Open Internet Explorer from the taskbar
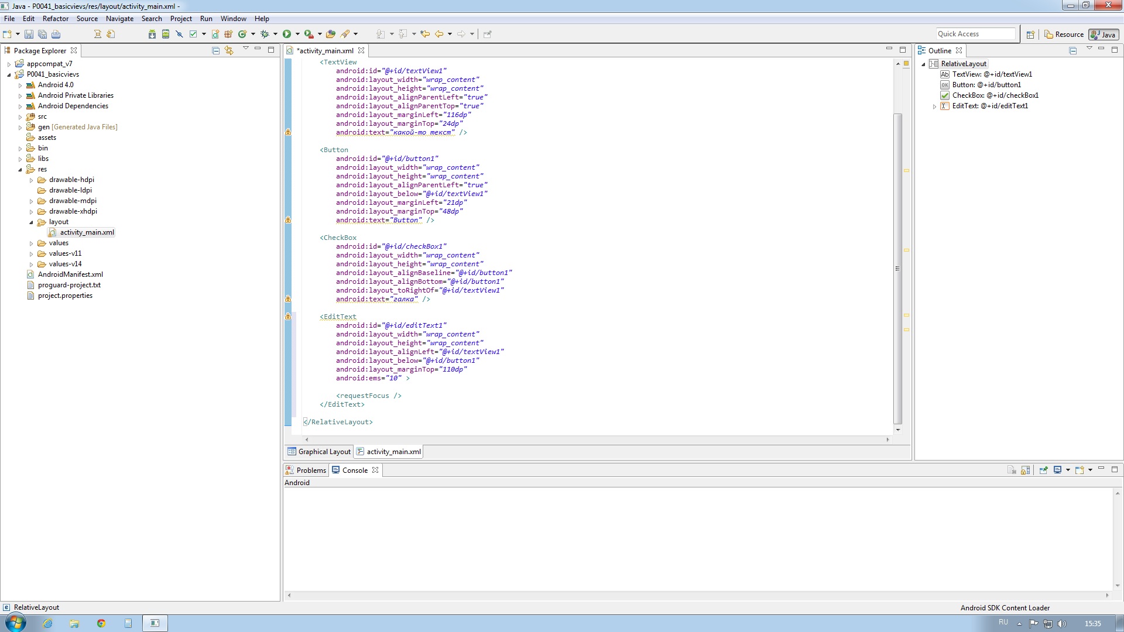 [x=47, y=623]
